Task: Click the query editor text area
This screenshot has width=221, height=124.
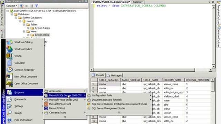Action: (153, 37)
